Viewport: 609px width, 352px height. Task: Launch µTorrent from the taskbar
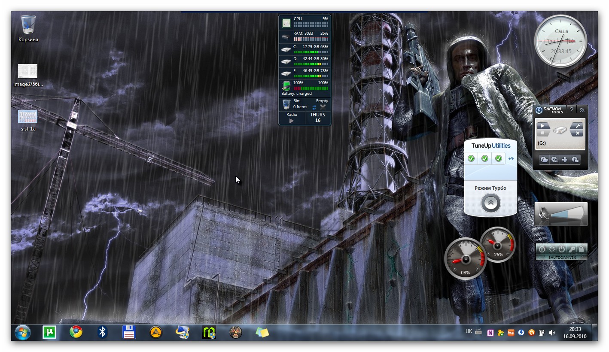coord(49,332)
